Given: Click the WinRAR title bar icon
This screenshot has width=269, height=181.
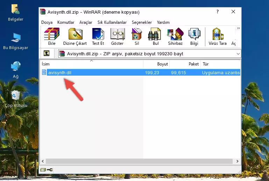Looking at the screenshot, I should (x=43, y=12).
